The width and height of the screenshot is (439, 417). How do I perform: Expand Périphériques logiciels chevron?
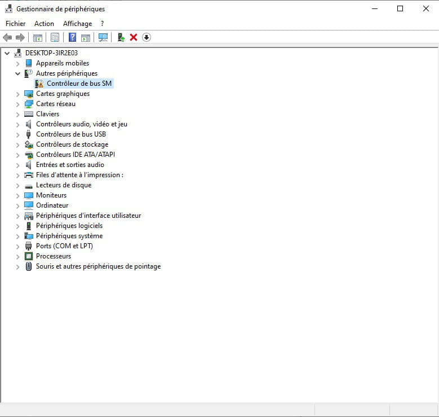[17, 226]
